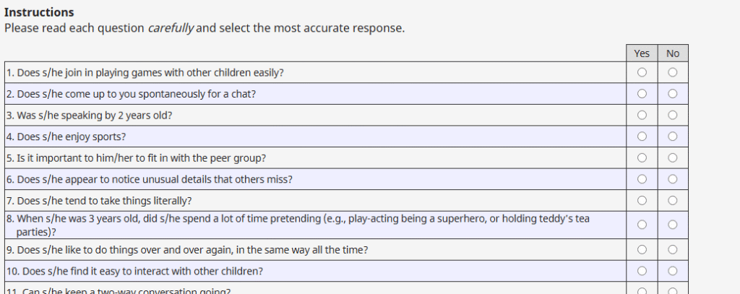Mark Yes for pretending at 3 years old

[x=641, y=225]
